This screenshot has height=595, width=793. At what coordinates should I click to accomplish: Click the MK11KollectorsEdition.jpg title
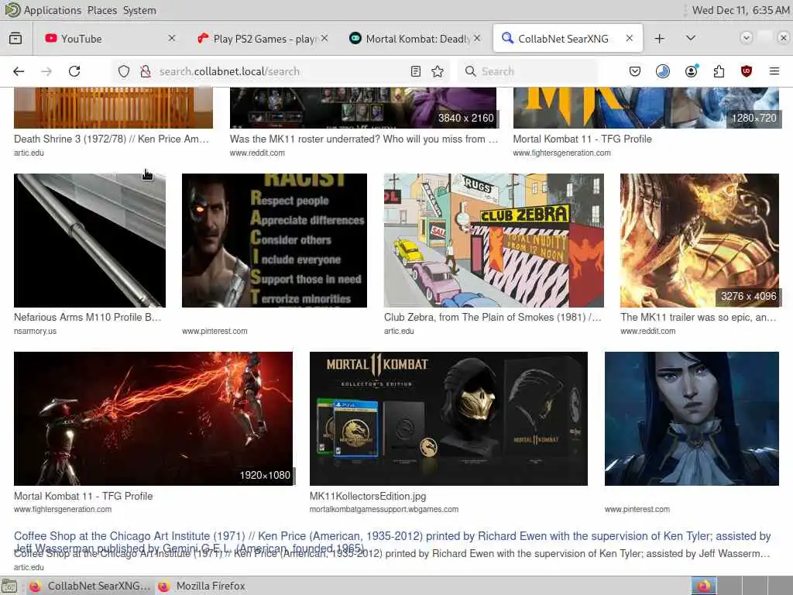coord(368,496)
